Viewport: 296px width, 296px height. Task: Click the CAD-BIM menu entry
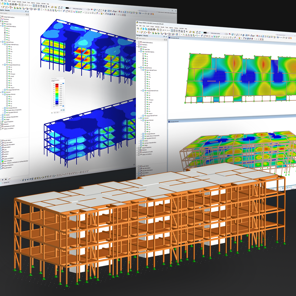click(x=181, y=28)
